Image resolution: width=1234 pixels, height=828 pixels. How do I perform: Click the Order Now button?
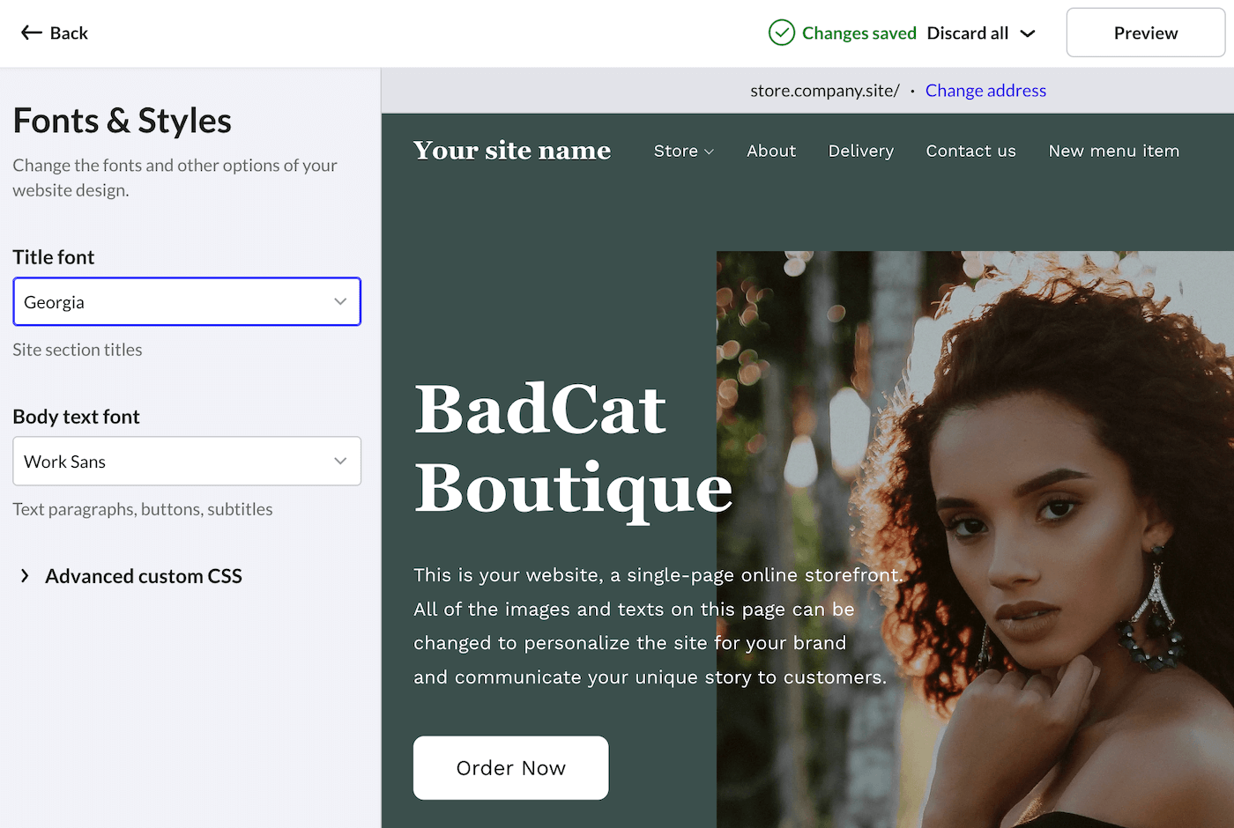(x=511, y=768)
